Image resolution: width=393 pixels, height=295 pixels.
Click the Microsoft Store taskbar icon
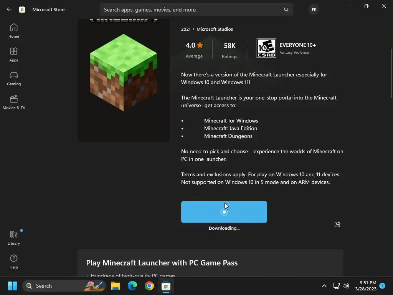click(166, 286)
